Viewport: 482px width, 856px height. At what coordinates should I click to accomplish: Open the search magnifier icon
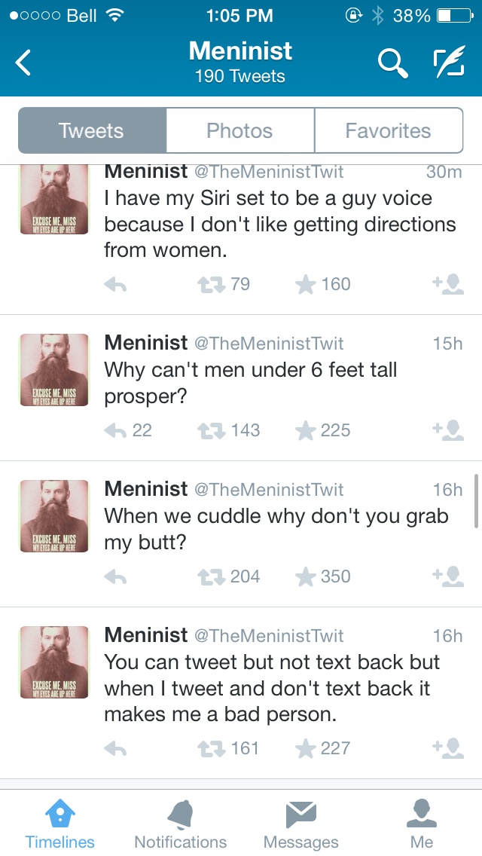pyautogui.click(x=392, y=63)
